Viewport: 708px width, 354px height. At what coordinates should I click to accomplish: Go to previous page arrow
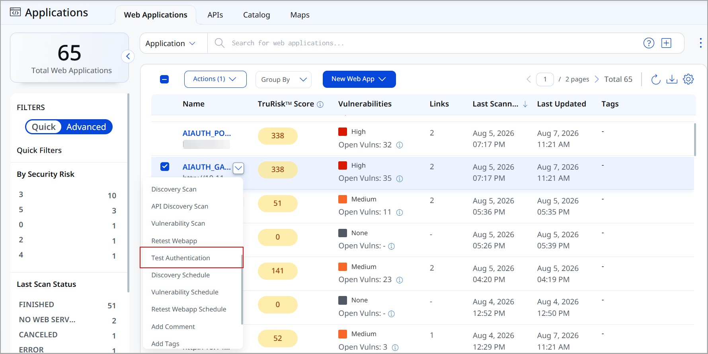point(529,79)
